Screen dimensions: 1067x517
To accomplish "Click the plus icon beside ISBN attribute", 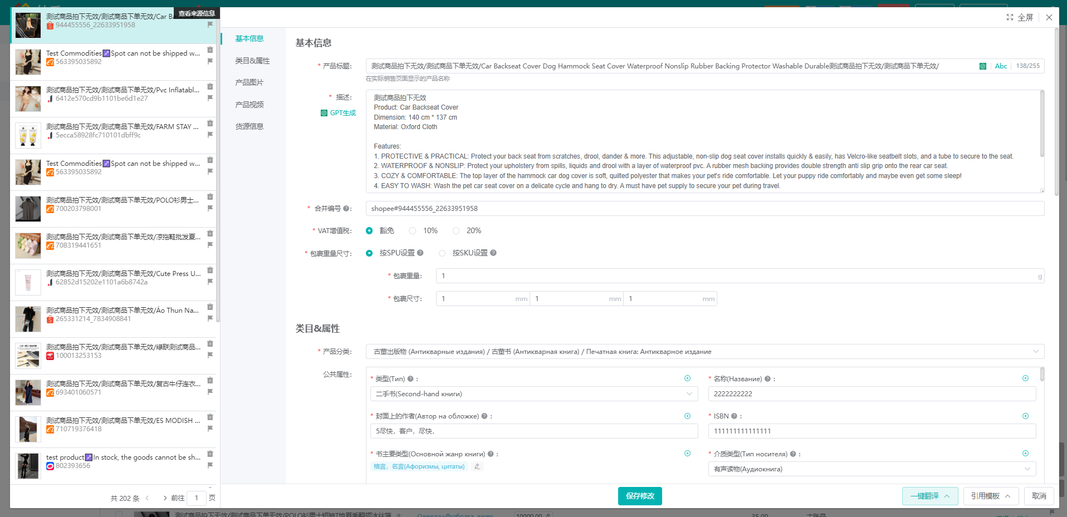I will pos(1025,416).
